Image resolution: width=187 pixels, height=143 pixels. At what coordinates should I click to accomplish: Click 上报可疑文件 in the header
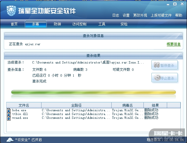tap(161, 15)
